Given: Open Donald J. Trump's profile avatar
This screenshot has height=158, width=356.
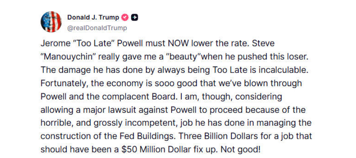Looking at the screenshot, I should (x=51, y=22).
